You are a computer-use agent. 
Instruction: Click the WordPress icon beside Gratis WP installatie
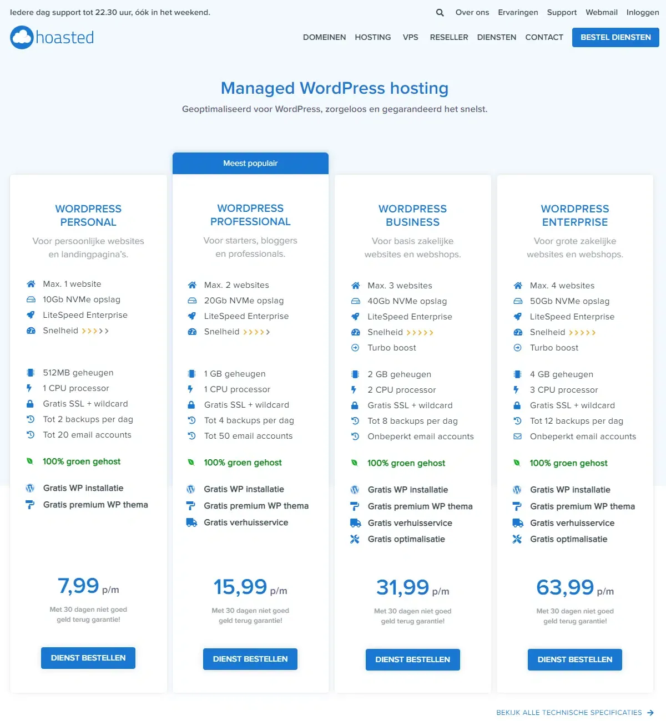pyautogui.click(x=29, y=488)
